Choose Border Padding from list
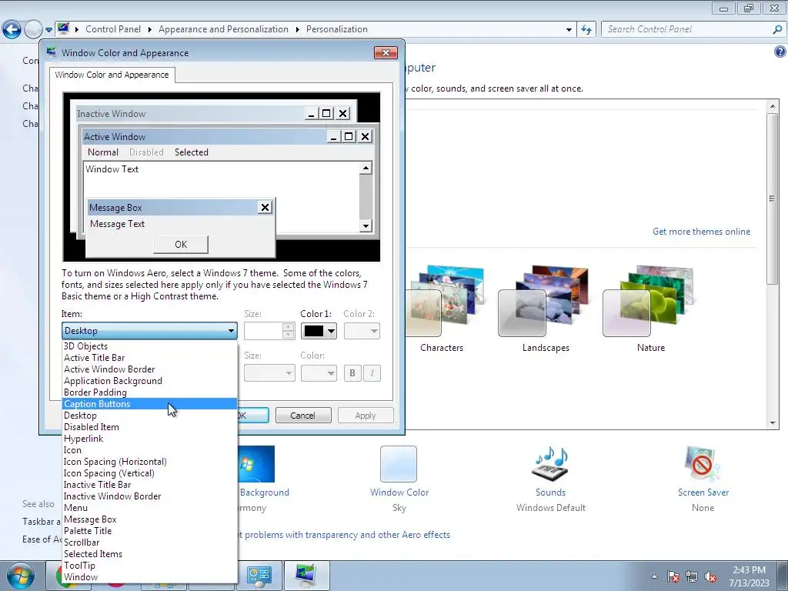Viewport: 788px width, 591px height. 149,392
